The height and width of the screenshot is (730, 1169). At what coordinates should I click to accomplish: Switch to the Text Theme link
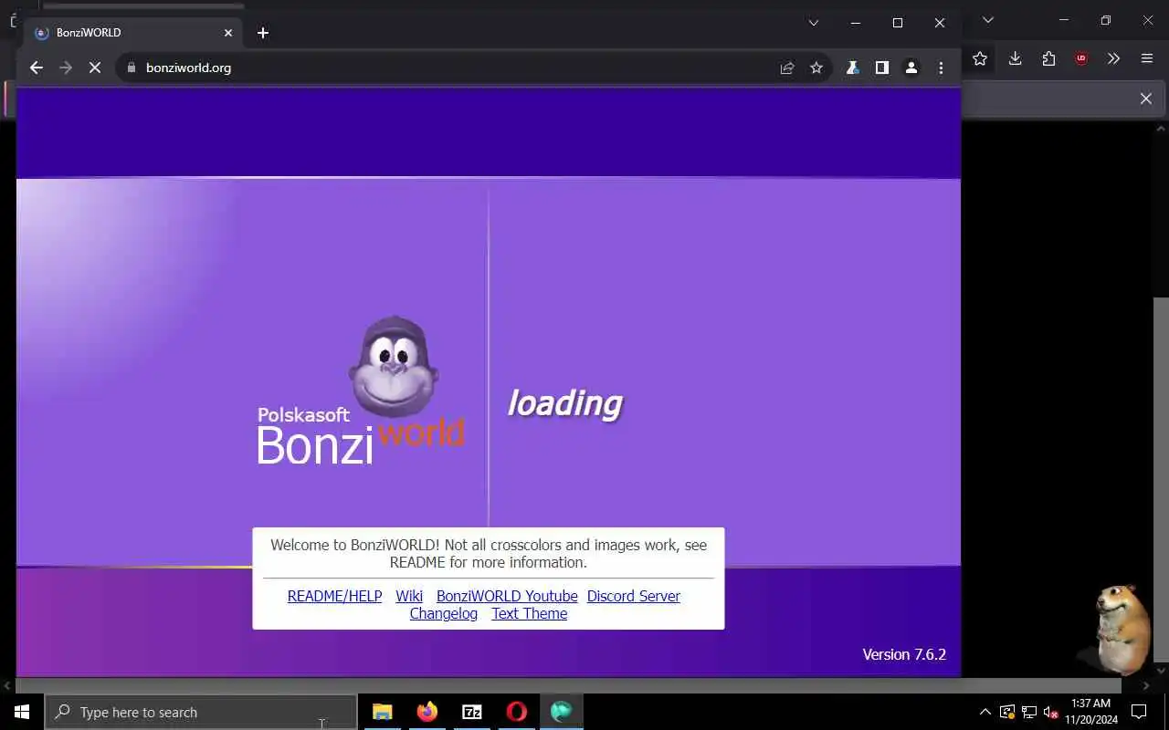point(530,613)
